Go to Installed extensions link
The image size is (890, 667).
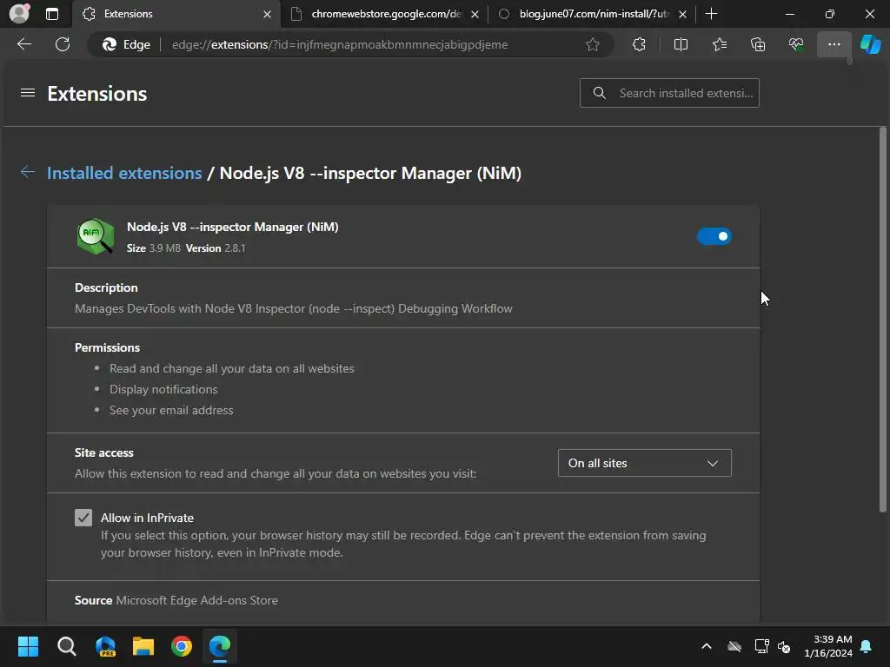(x=124, y=173)
